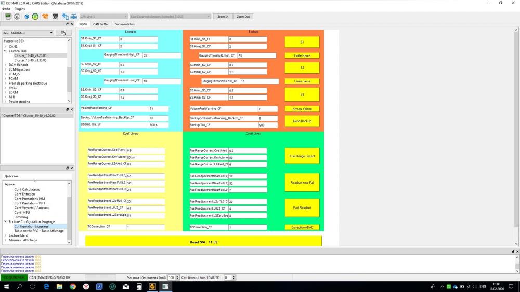The image size is (520, 292).
Task: Open the StartDiagnosticSession dropdown
Action: point(170,16)
